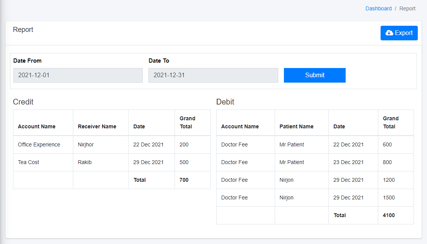Screen dimensions: 427x244
Task: Select the Office Experience credit row
Action: coord(39,145)
